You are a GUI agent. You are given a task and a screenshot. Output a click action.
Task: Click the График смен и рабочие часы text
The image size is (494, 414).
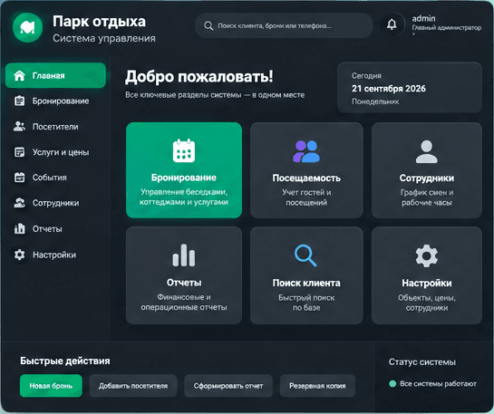coord(427,197)
